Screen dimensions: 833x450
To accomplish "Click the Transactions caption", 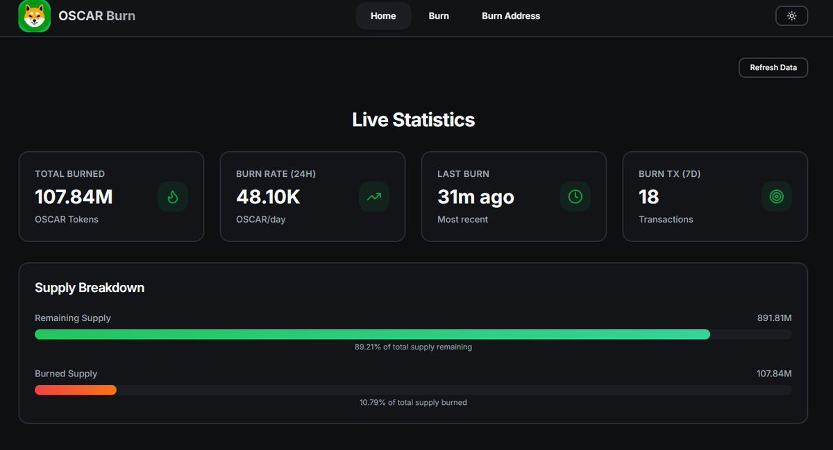I will pyautogui.click(x=666, y=220).
